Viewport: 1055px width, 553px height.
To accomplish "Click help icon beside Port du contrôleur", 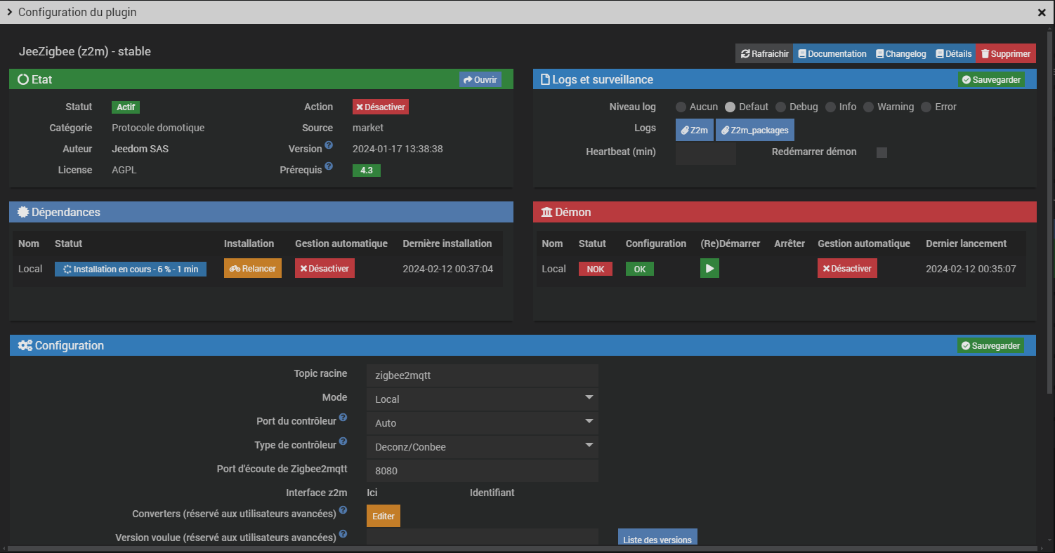I will tap(343, 418).
